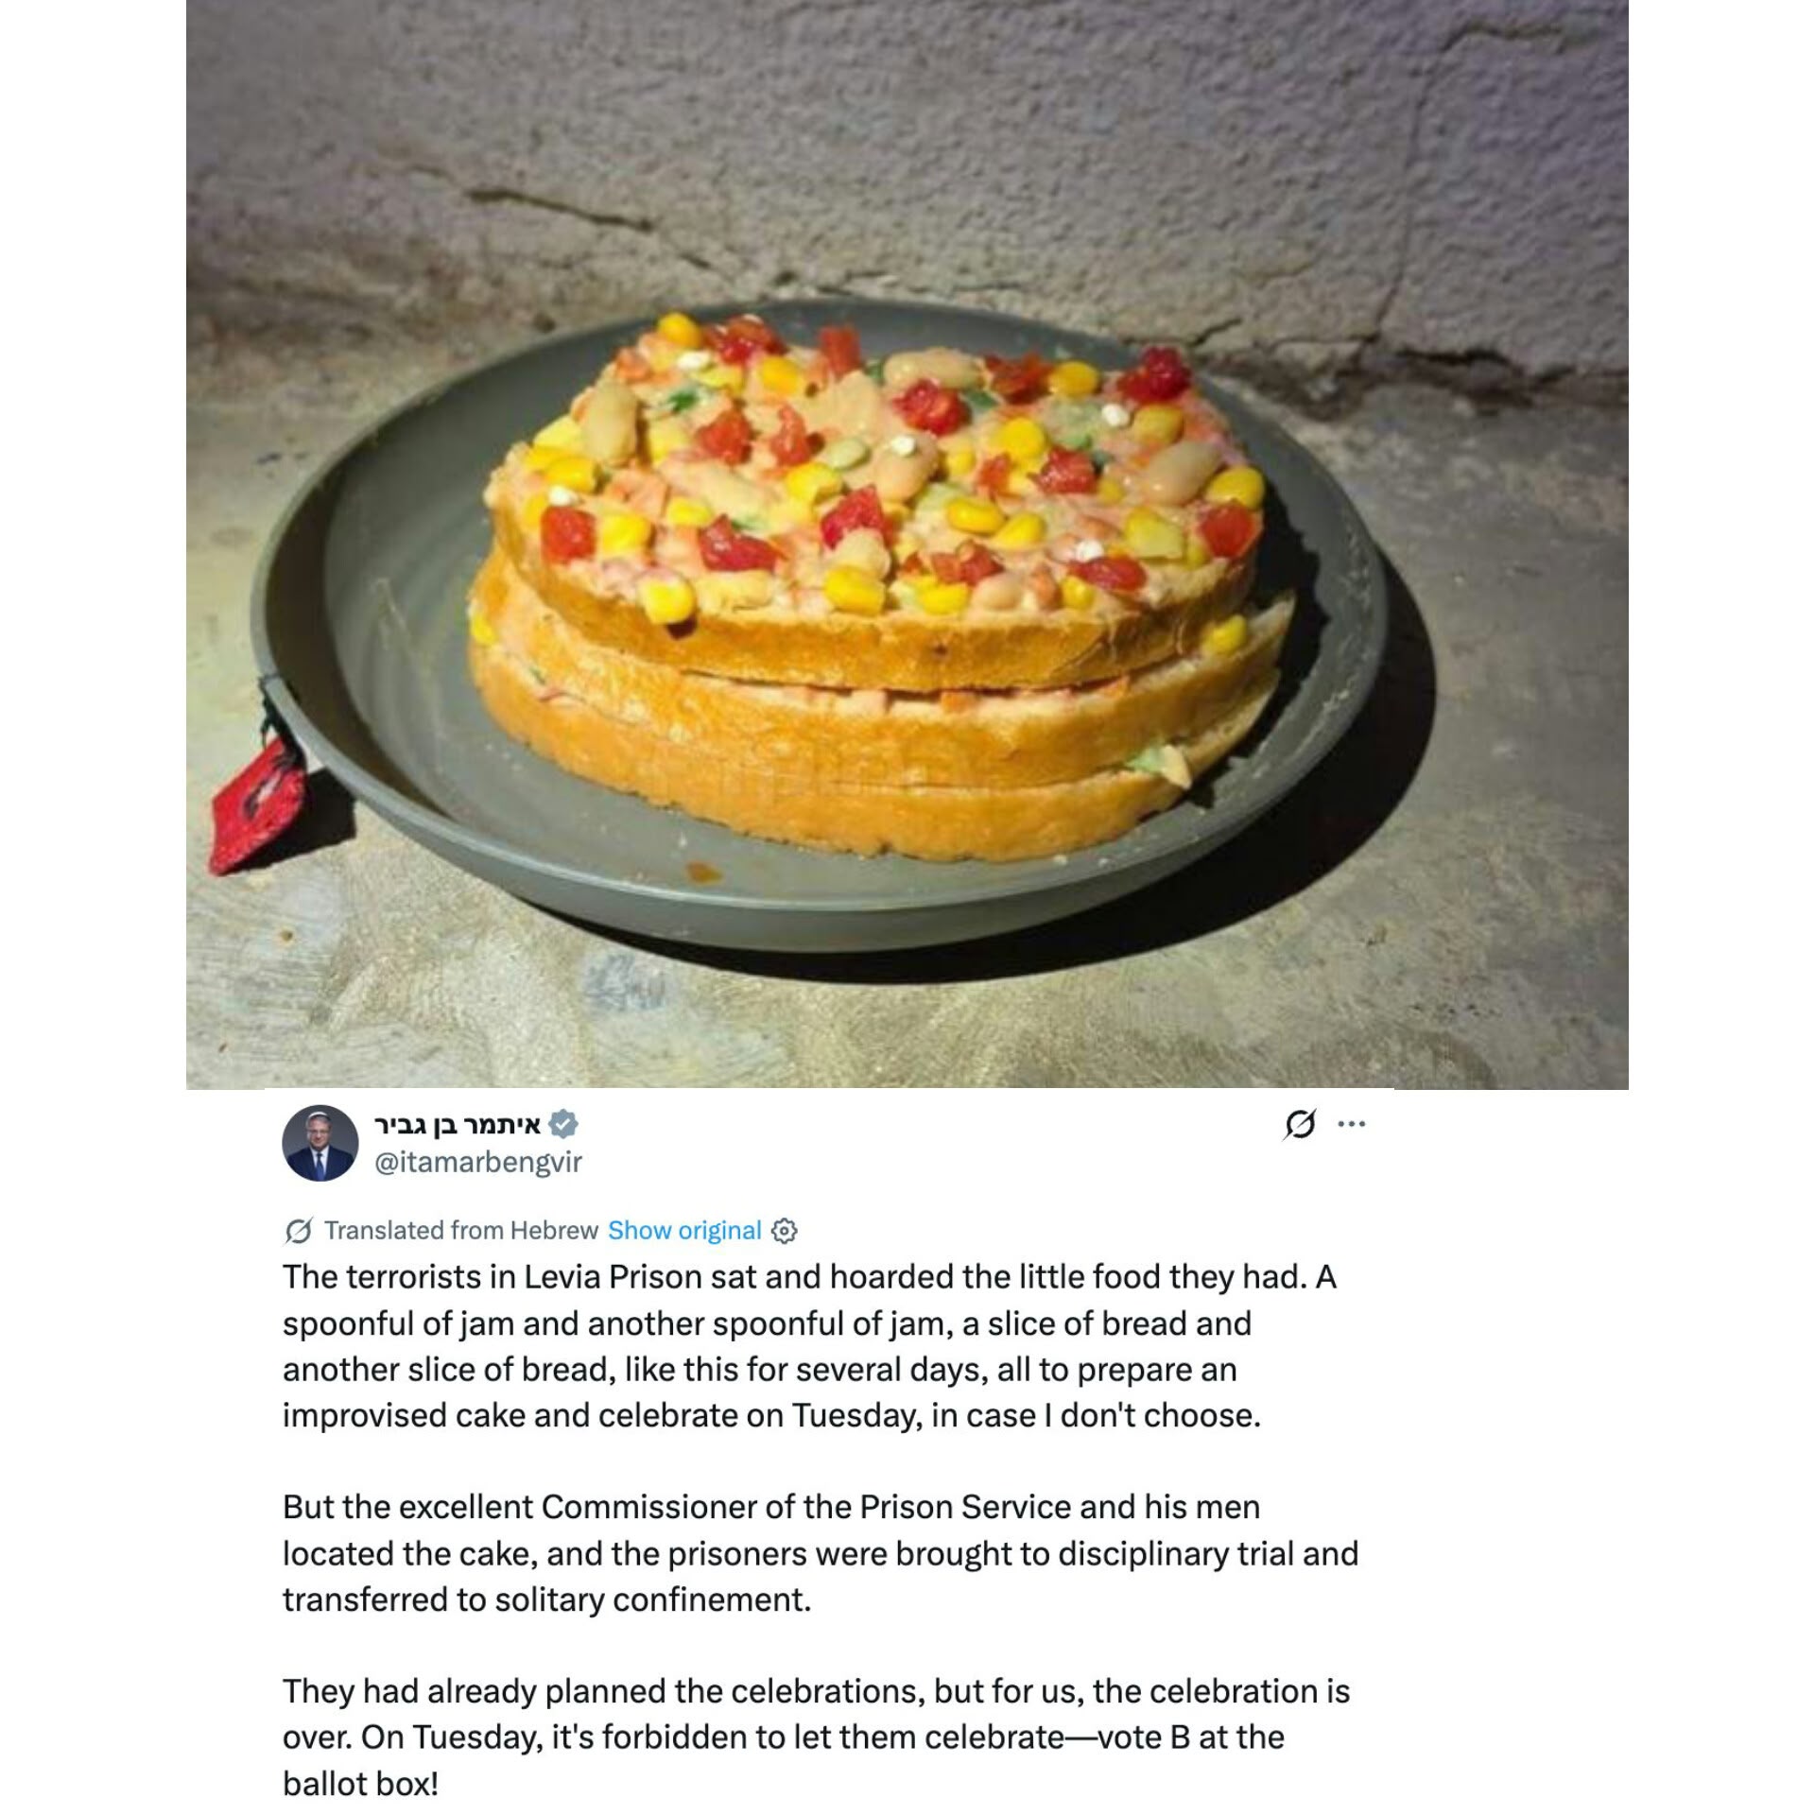Image resolution: width=1815 pixels, height=1815 pixels.
Task: Click the corn-topped upper bread layer
Action: click(874, 501)
